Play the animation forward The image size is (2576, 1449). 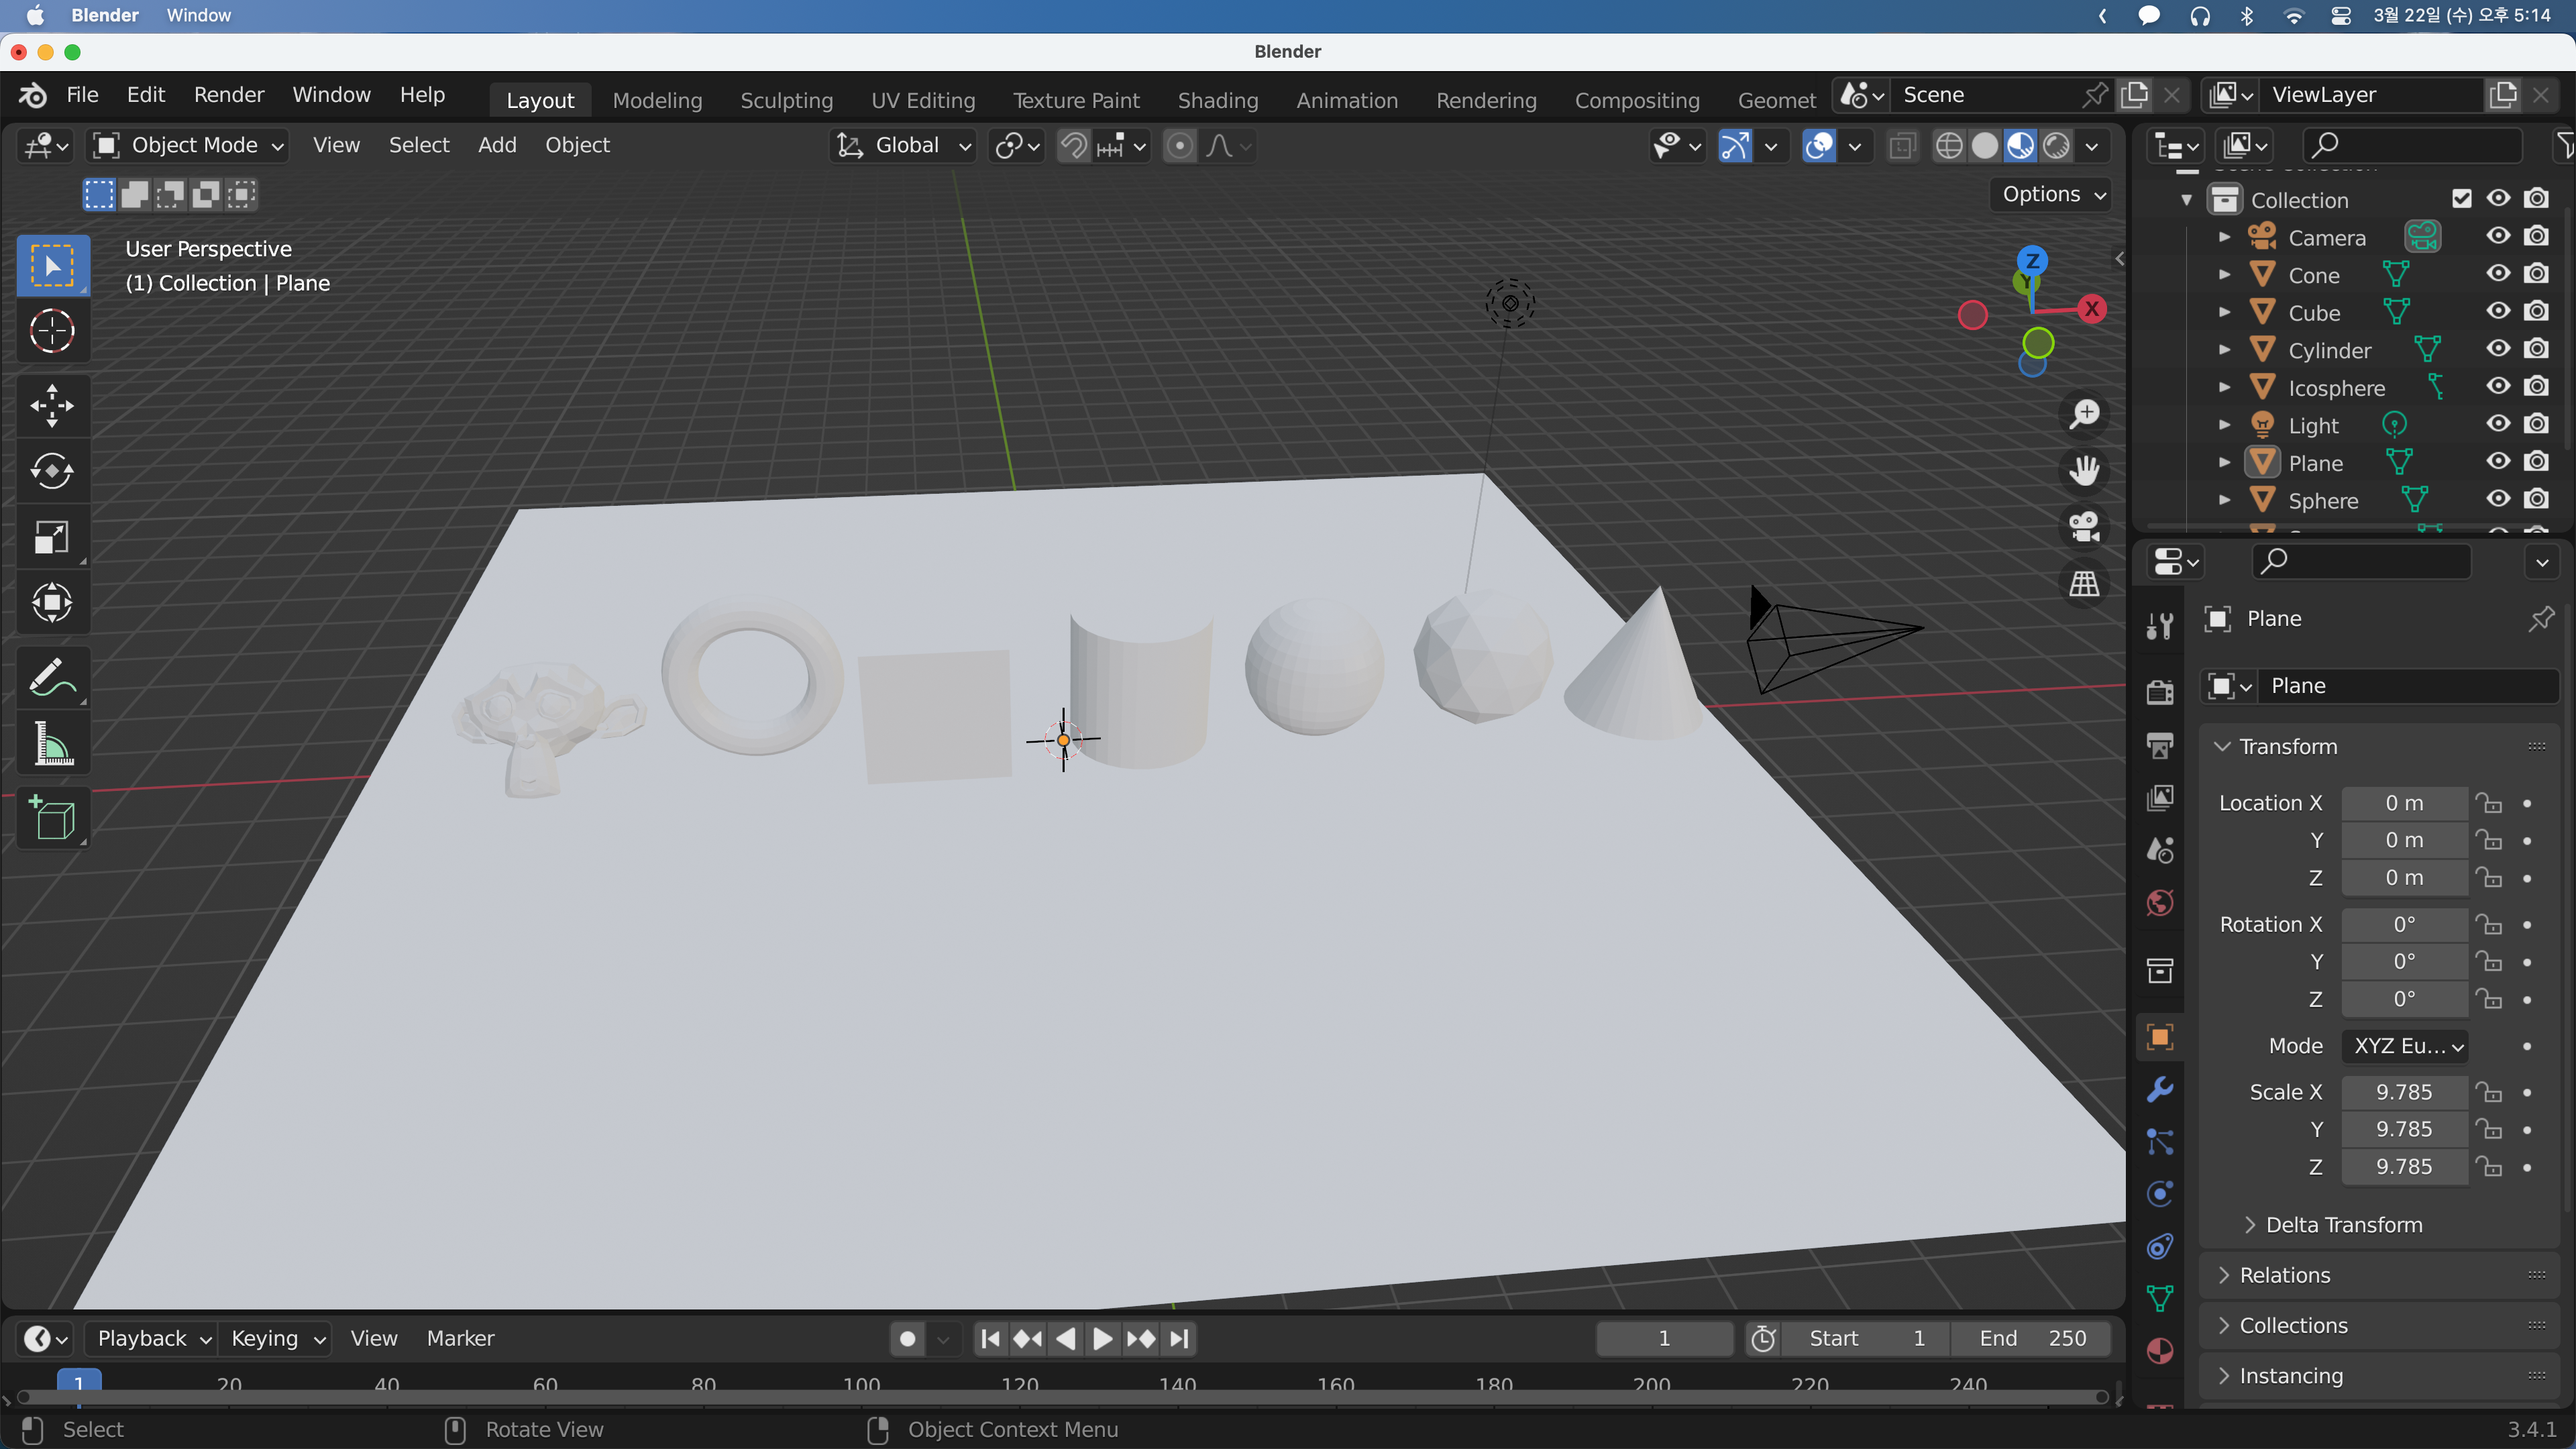click(1102, 1338)
